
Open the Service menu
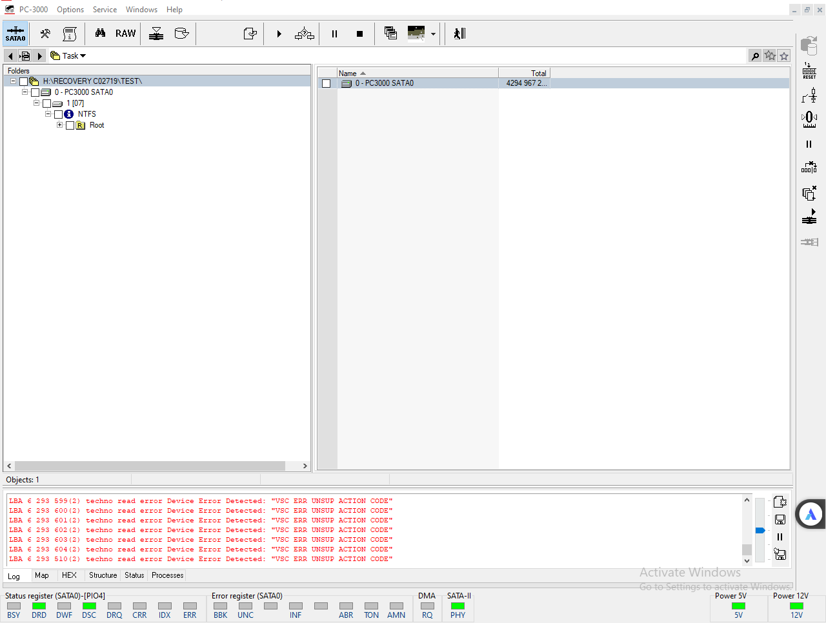pyautogui.click(x=105, y=10)
